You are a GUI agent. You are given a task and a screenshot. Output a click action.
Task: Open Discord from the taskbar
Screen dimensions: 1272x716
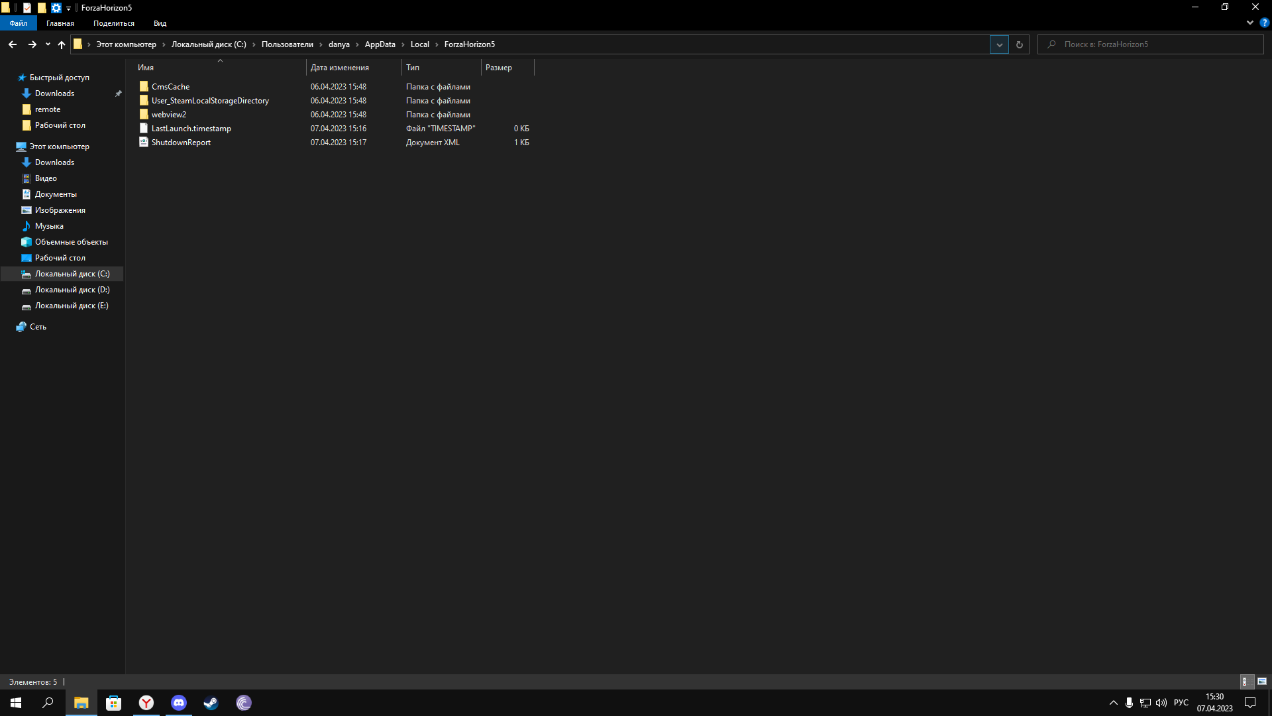pyautogui.click(x=179, y=703)
